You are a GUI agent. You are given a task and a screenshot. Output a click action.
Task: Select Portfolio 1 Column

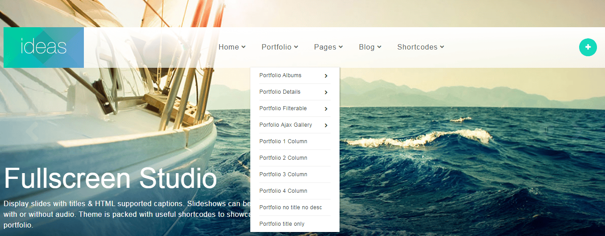[x=283, y=141]
